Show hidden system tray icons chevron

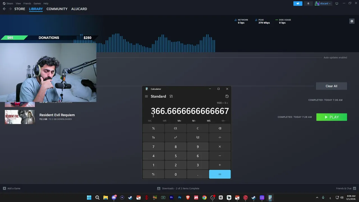click(x=317, y=198)
